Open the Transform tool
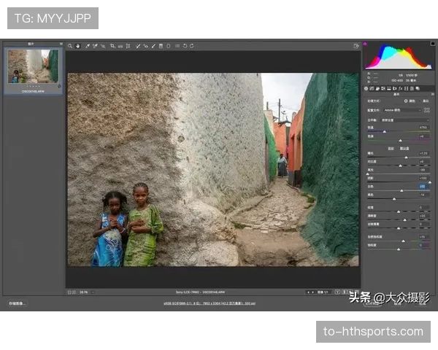Screen dimensions: 438x350 click(x=128, y=46)
